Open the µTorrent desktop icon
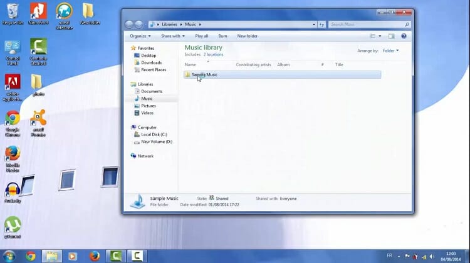This screenshot has height=263, width=470. point(13,228)
